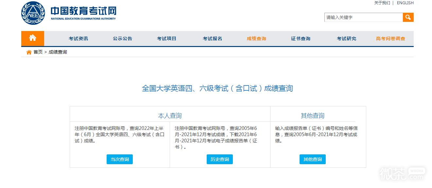Select 考试项目 in the top navigation

tap(166, 38)
